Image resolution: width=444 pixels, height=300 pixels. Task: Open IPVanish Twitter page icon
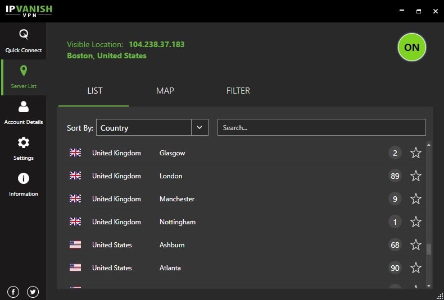33,292
